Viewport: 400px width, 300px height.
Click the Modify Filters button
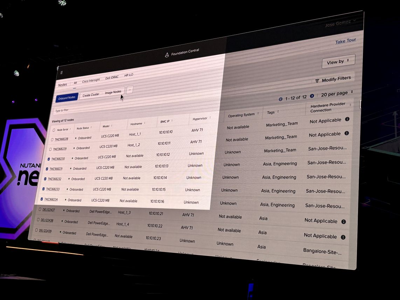click(333, 80)
